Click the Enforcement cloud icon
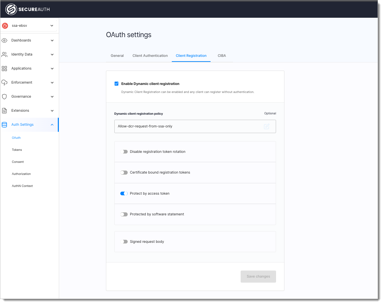Image resolution: width=383 pixels, height=304 pixels. point(4,83)
